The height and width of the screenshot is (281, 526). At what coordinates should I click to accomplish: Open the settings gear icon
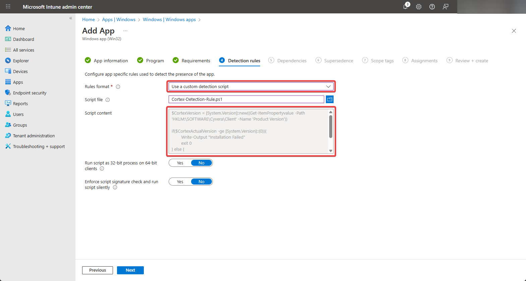tap(419, 7)
